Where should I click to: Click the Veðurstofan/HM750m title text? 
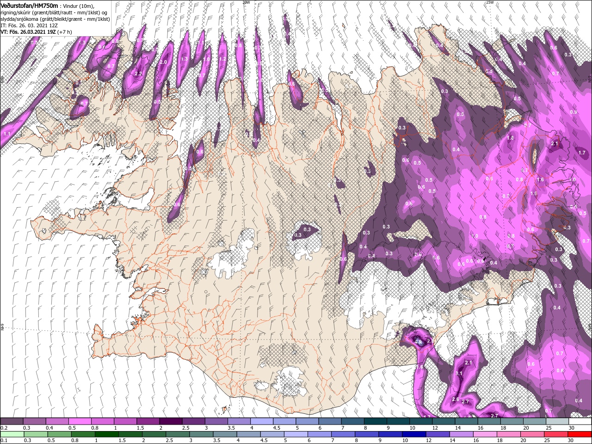[x=29, y=5]
